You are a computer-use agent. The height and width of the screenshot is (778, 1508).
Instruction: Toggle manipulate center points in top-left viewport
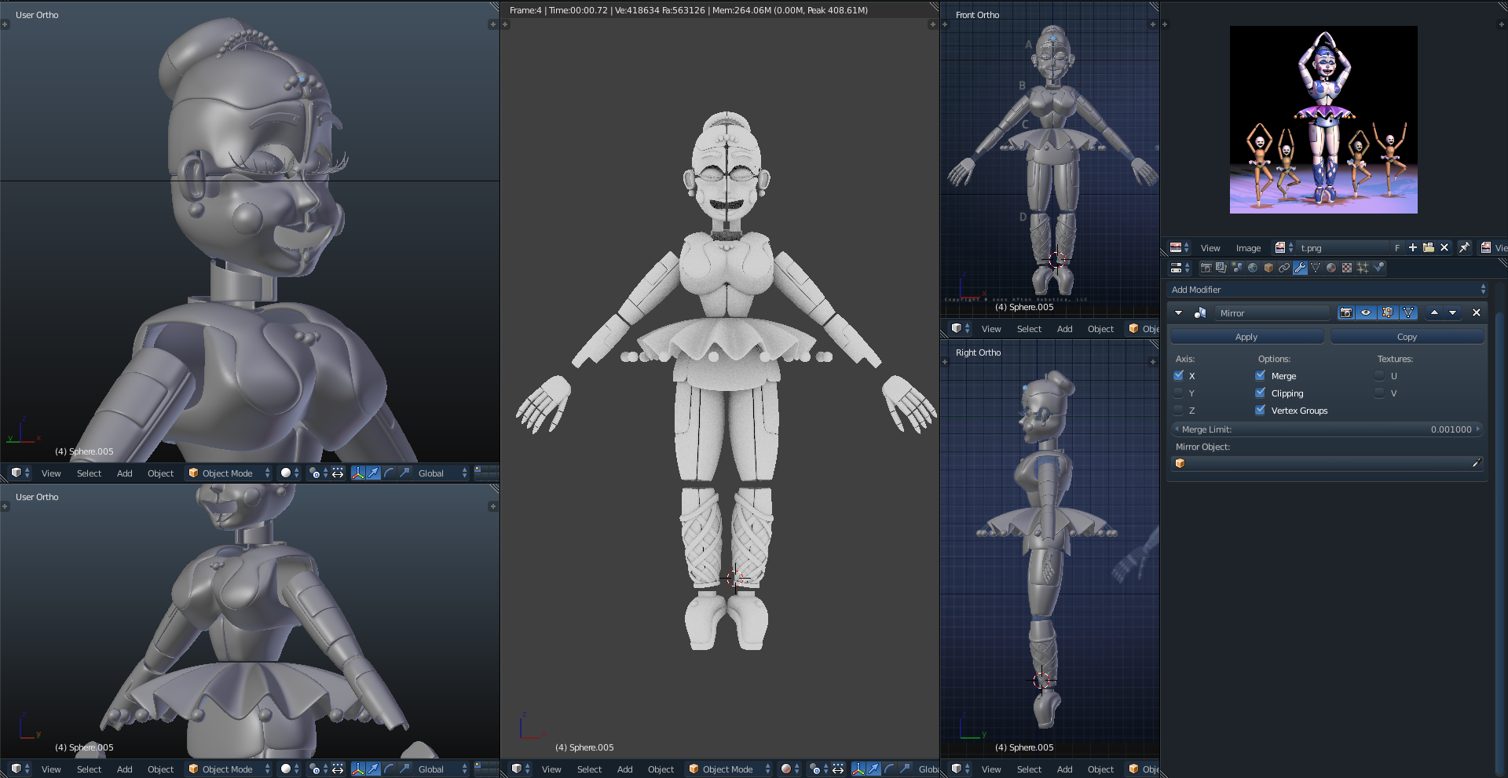coord(338,473)
